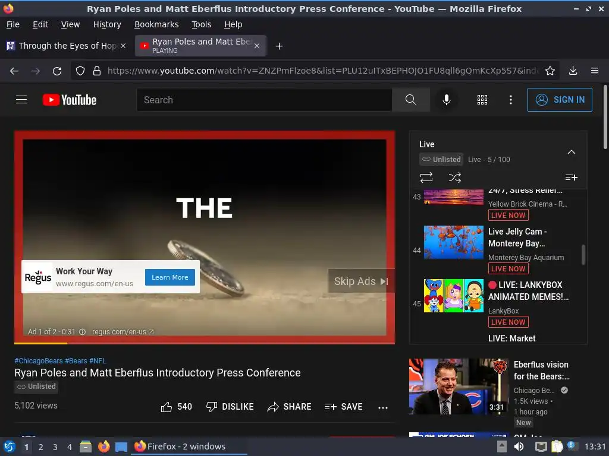The width and height of the screenshot is (609, 456).
Task: Show desktop icon in taskbar
Action: [121, 446]
